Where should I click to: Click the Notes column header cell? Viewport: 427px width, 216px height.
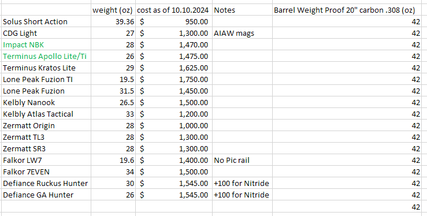click(x=242, y=10)
